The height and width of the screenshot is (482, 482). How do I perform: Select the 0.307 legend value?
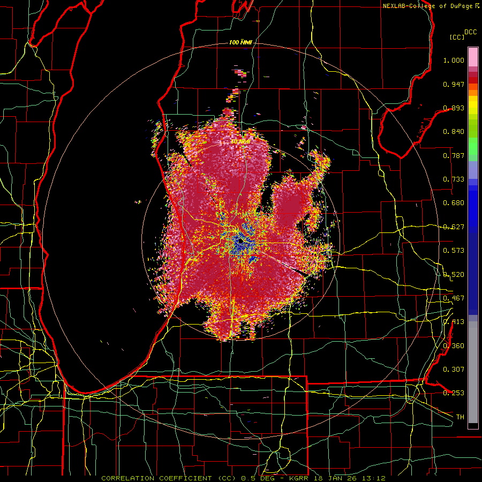click(x=454, y=370)
